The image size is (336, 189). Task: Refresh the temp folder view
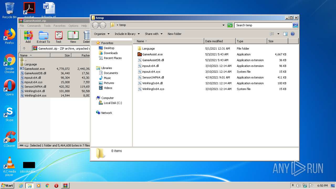tap(230, 25)
